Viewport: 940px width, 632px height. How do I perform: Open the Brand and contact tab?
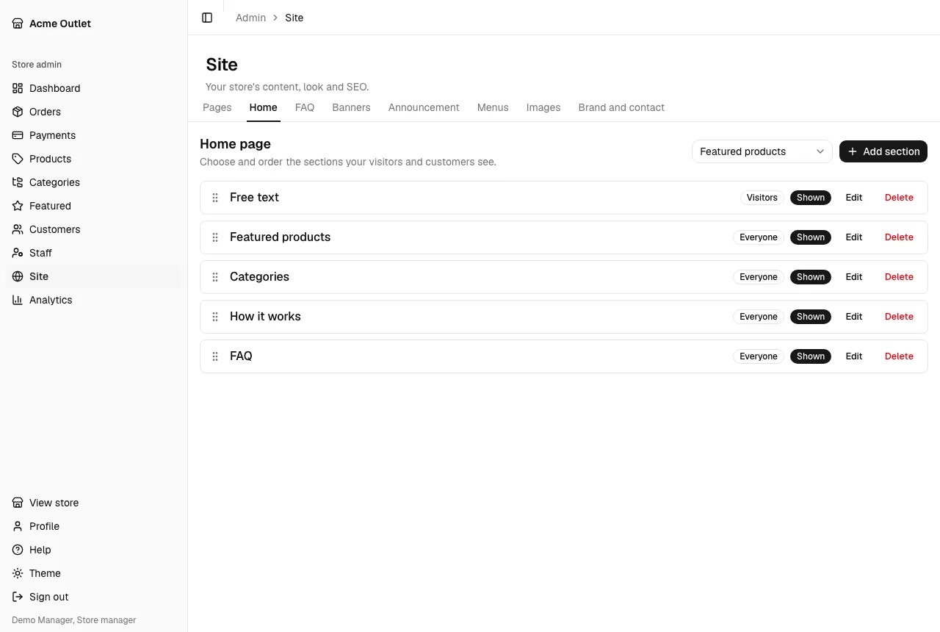(621, 107)
